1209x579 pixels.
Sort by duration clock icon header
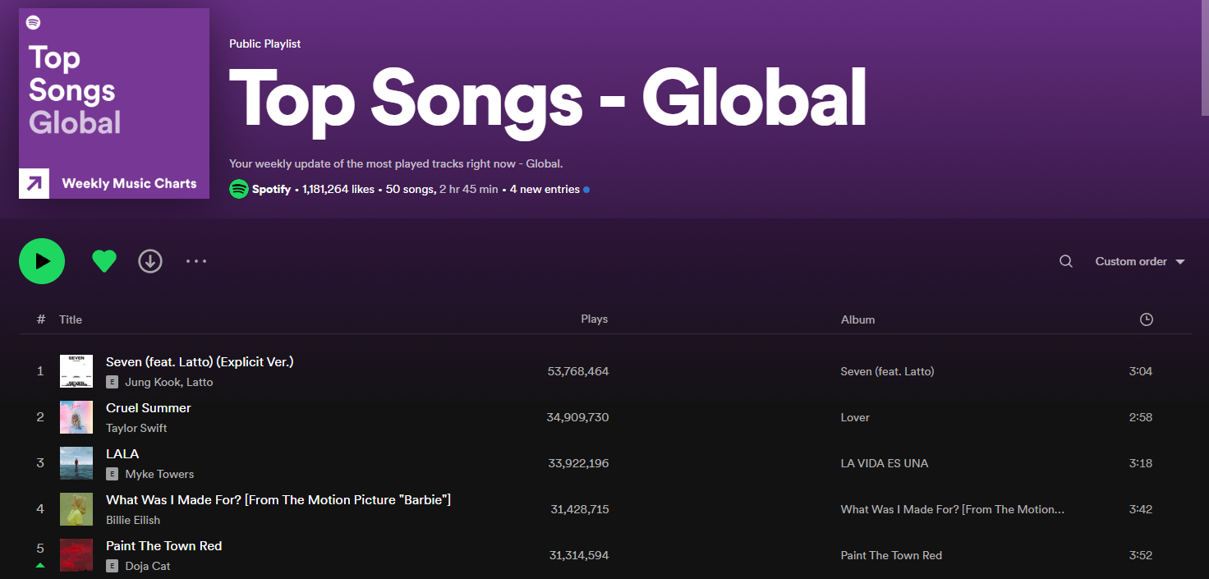(x=1147, y=319)
